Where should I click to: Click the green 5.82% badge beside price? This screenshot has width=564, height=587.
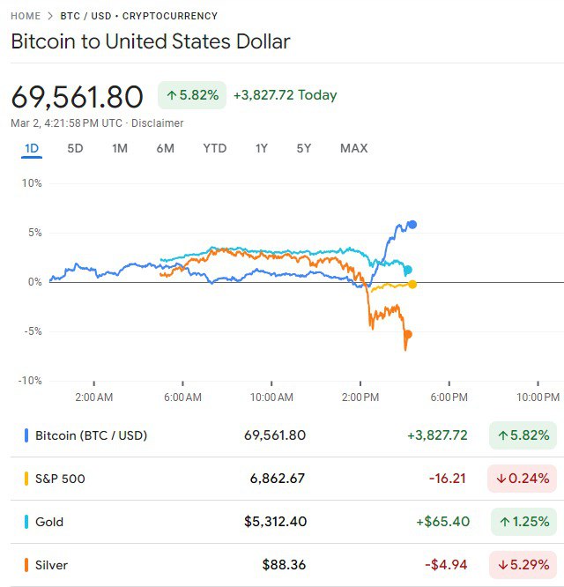192,95
